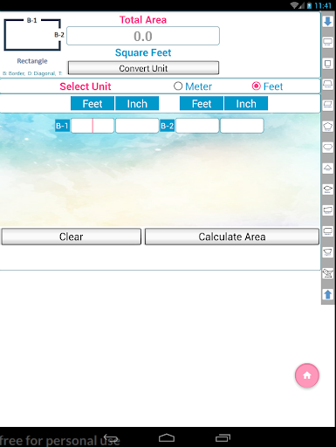
Task: Click the first Inch column header
Action: [137, 104]
